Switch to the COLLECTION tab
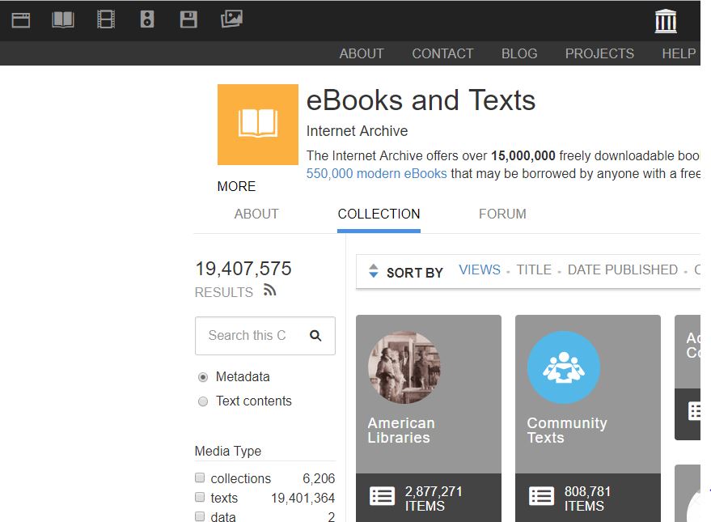The height and width of the screenshot is (522, 711). pos(379,214)
